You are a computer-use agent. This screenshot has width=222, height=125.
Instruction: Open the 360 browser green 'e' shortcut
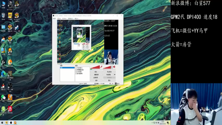point(3,111)
